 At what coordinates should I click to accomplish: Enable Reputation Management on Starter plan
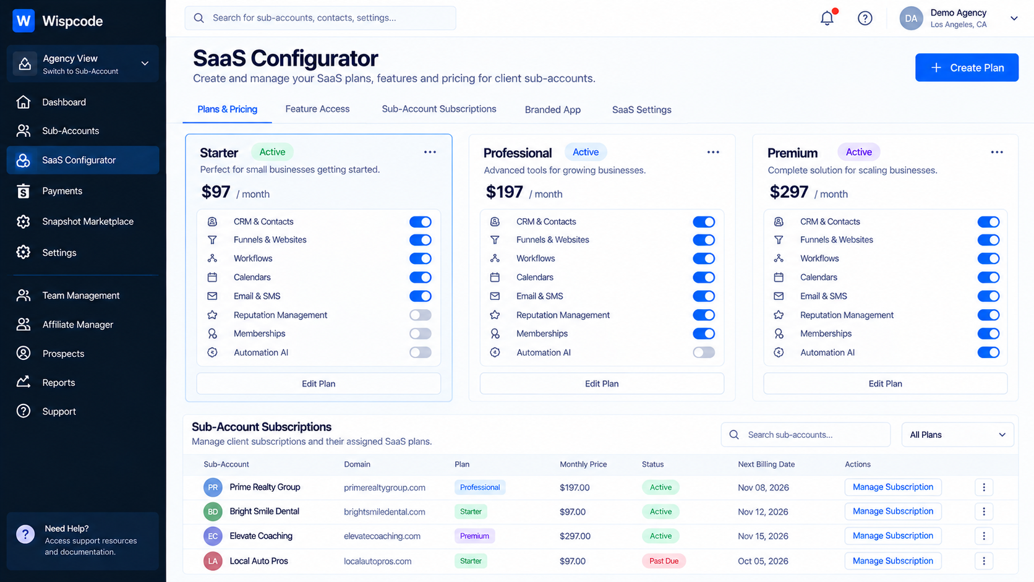click(421, 315)
